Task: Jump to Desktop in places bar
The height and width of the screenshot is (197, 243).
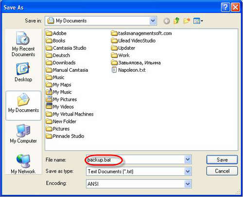Action: [x=23, y=72]
